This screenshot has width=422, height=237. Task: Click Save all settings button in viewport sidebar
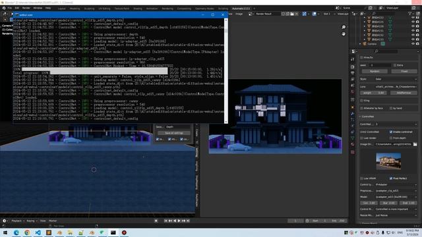pos(174,133)
